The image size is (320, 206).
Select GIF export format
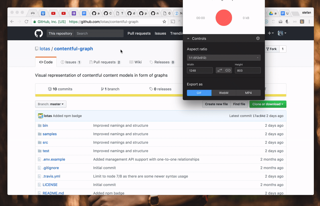pyautogui.click(x=199, y=93)
